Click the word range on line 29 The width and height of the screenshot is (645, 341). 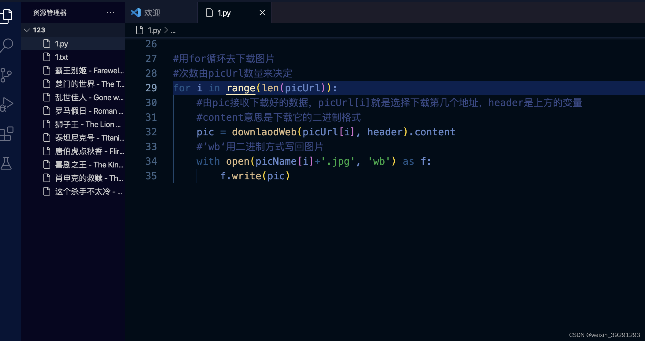click(x=241, y=88)
